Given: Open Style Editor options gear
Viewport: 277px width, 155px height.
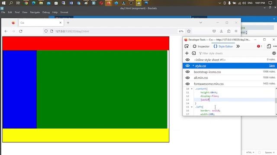Looking at the screenshot, I should coord(274,53).
